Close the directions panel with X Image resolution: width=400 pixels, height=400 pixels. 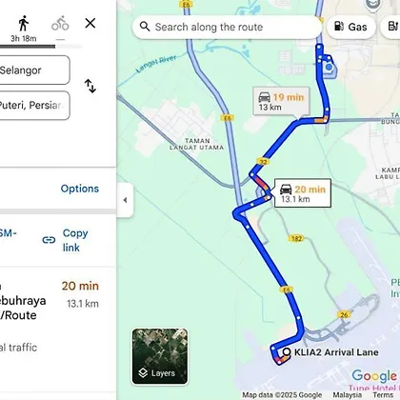point(90,23)
